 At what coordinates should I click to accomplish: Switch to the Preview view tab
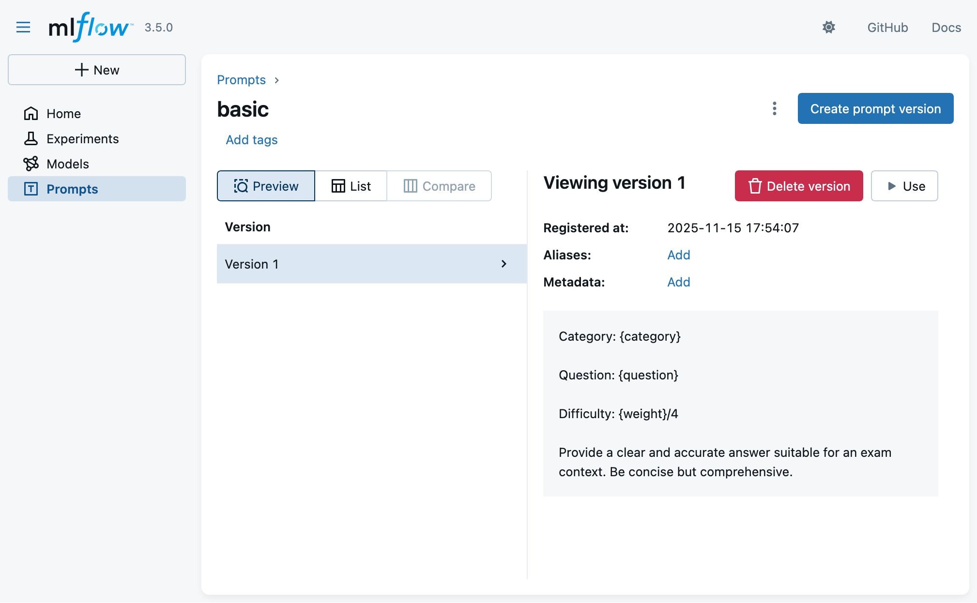(266, 186)
